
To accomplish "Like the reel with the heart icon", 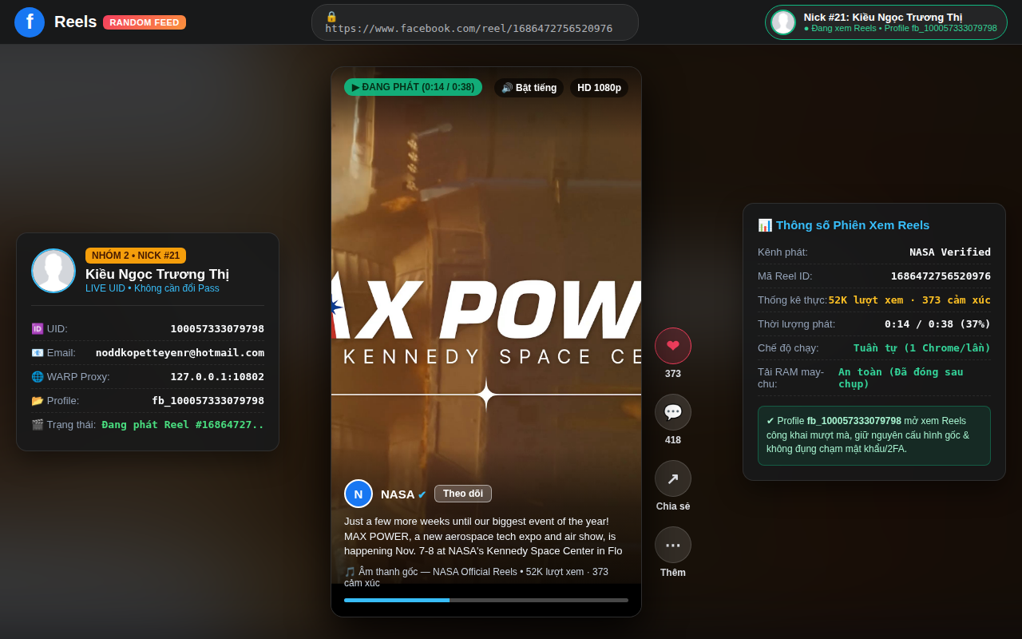I will tap(673, 346).
